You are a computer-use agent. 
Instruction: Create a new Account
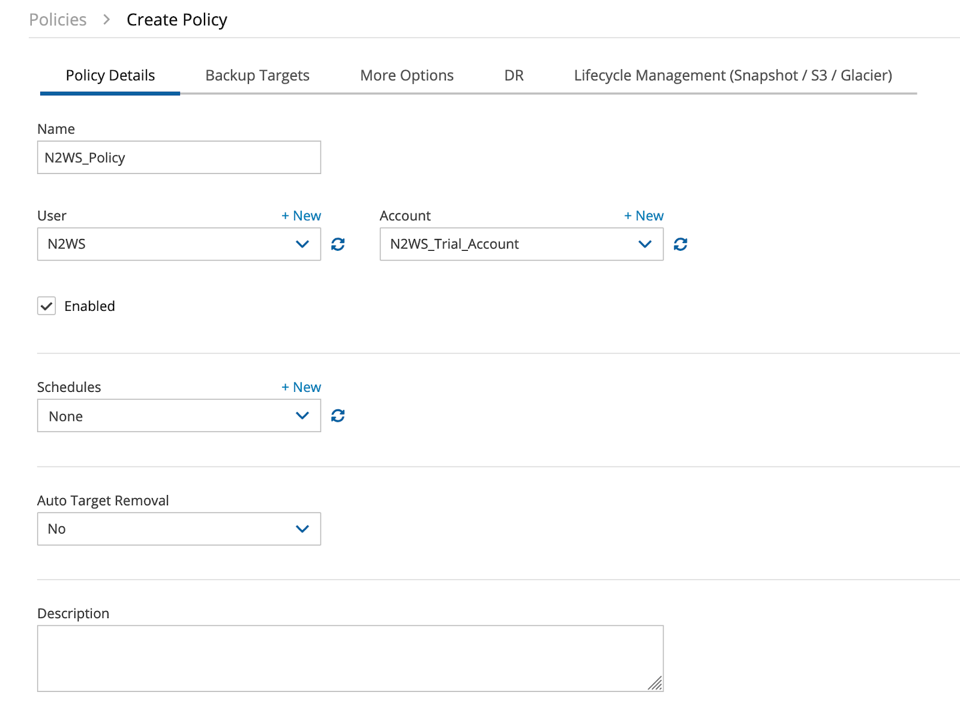tap(644, 216)
